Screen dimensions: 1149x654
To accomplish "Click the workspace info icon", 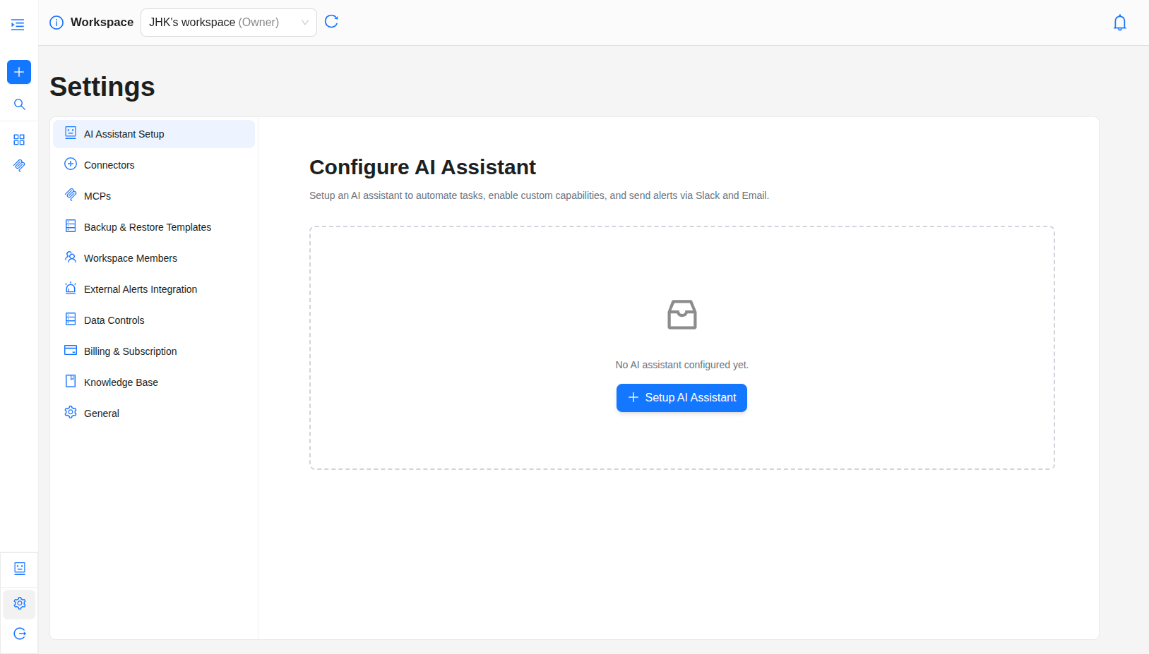I will coord(56,23).
